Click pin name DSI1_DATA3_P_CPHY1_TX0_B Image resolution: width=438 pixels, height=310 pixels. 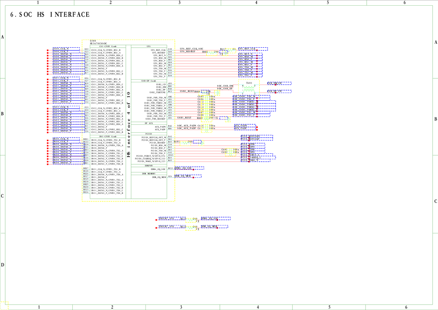107,193
